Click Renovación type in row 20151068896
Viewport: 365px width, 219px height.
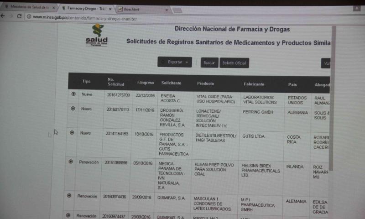[89, 162]
